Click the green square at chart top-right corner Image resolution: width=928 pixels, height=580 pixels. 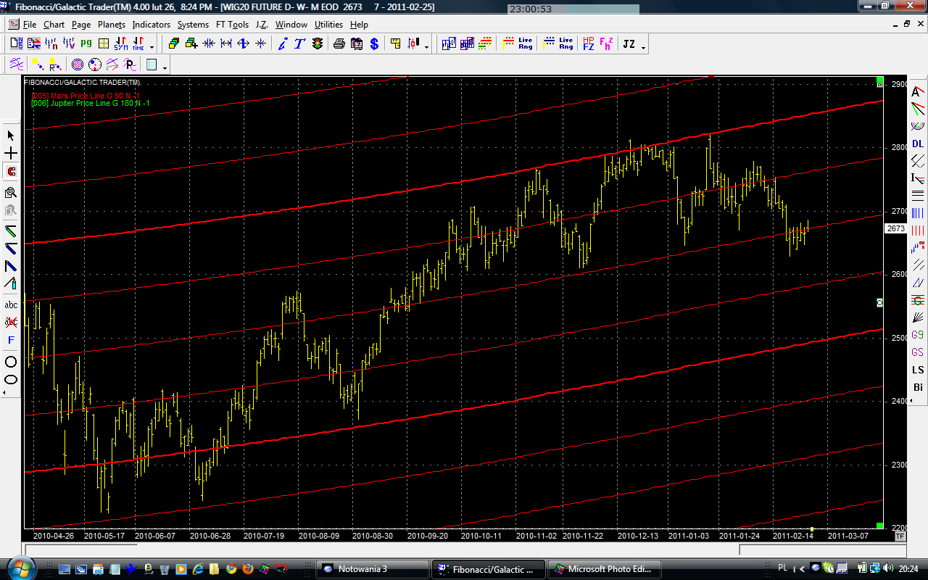(879, 79)
